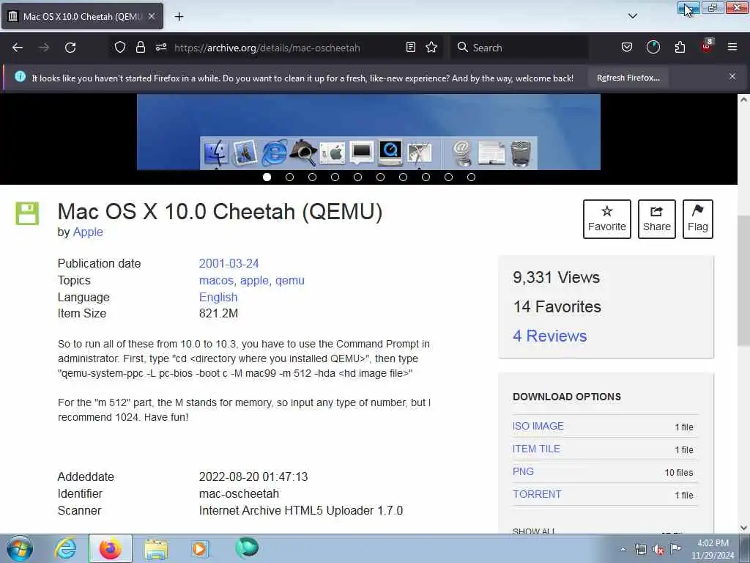750x563 pixels.
Task: Open the macos topic link
Action: pos(218,280)
